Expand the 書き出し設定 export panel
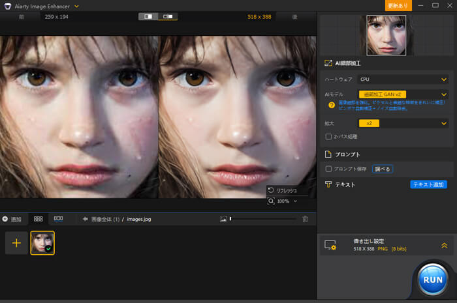Viewport: 457px width, 303px height. [x=444, y=245]
